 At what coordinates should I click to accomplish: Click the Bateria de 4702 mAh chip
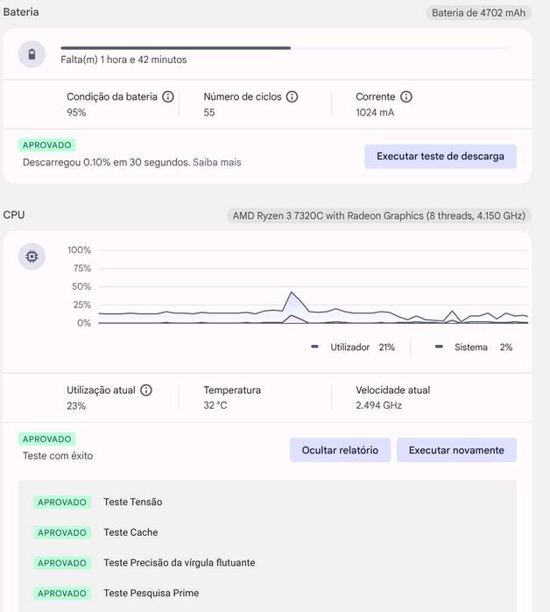coord(478,13)
